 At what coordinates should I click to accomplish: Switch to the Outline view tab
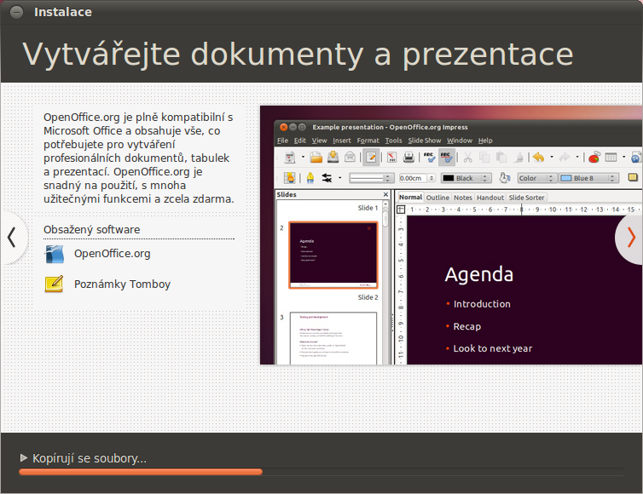point(437,198)
